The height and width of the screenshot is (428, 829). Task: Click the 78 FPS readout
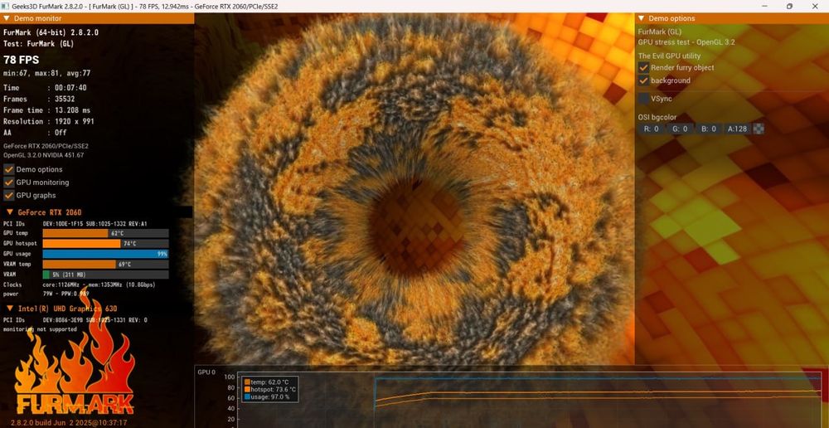(22, 60)
